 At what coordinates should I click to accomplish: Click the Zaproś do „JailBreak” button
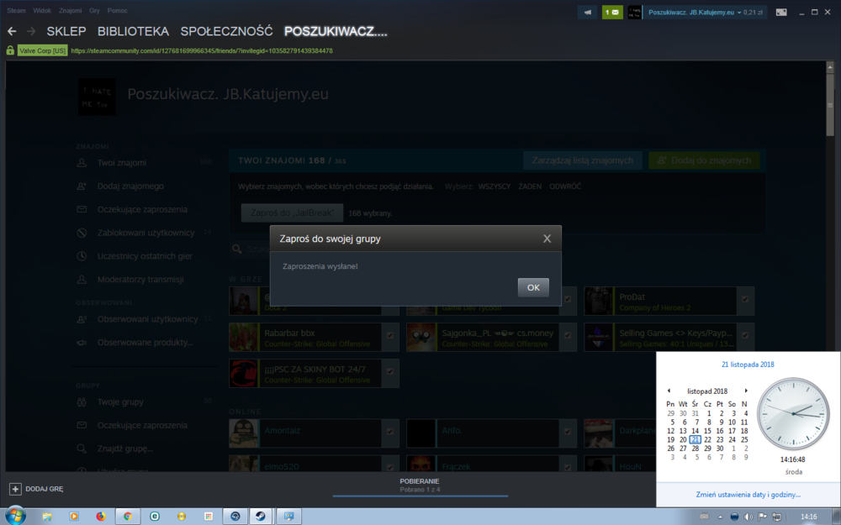(x=292, y=213)
